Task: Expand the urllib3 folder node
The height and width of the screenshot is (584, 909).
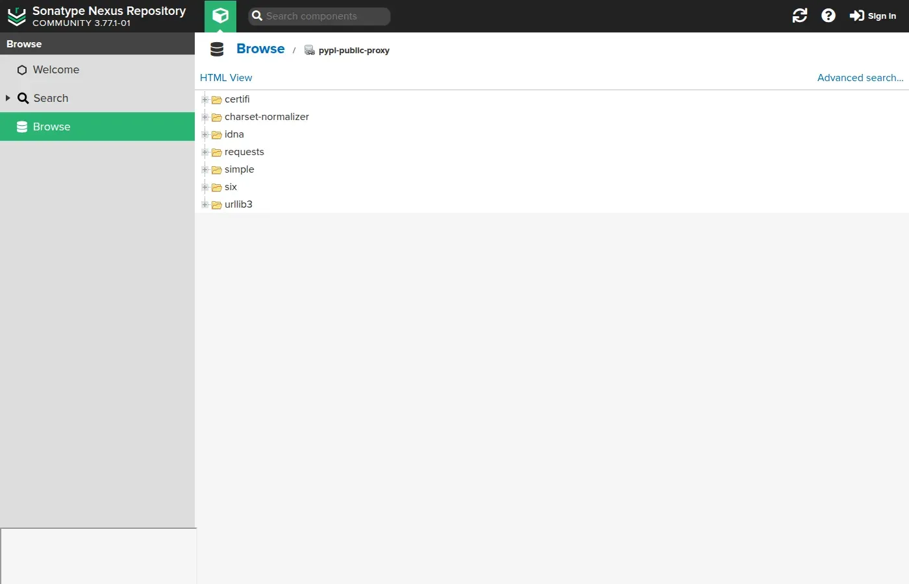Action: pyautogui.click(x=205, y=204)
